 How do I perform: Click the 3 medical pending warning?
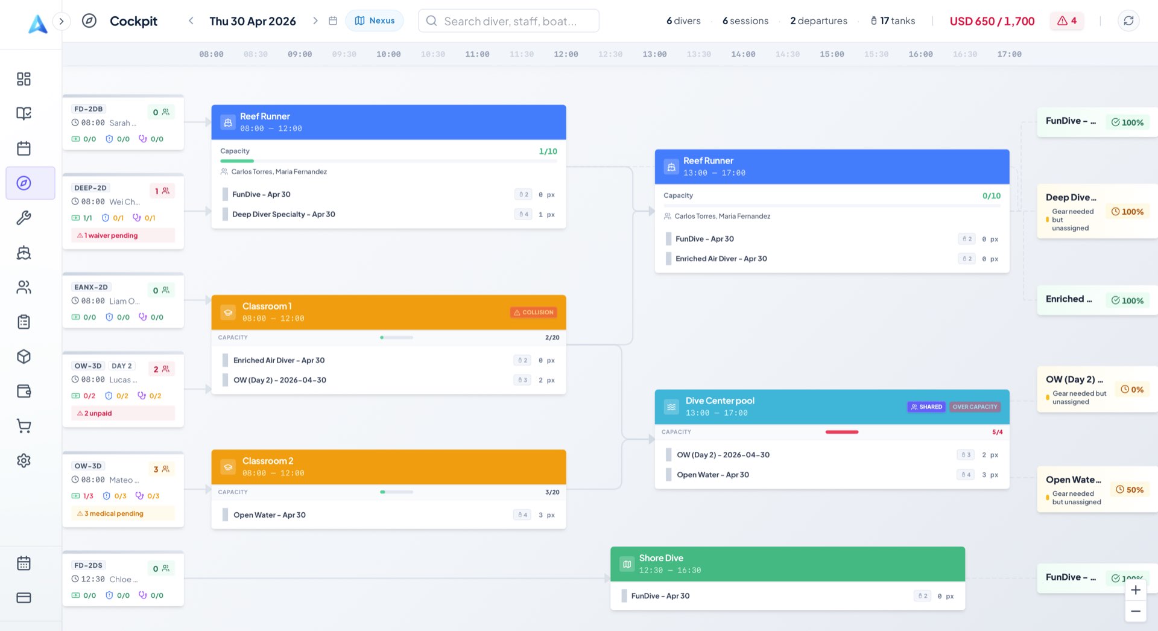tap(123, 513)
